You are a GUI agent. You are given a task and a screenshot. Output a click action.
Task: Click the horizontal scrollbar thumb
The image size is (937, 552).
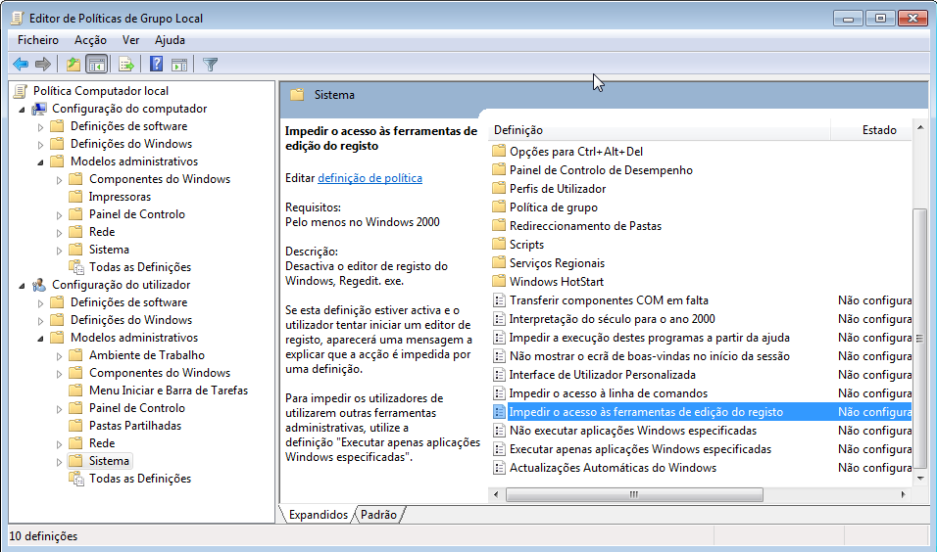(x=634, y=494)
